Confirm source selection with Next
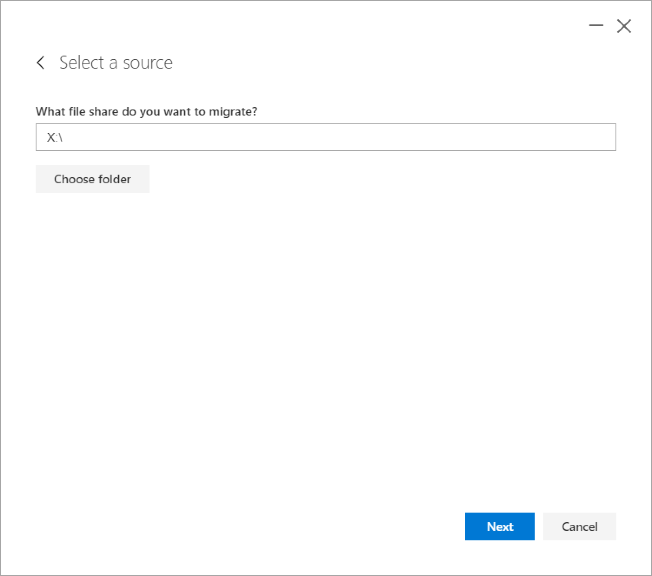 499,526
